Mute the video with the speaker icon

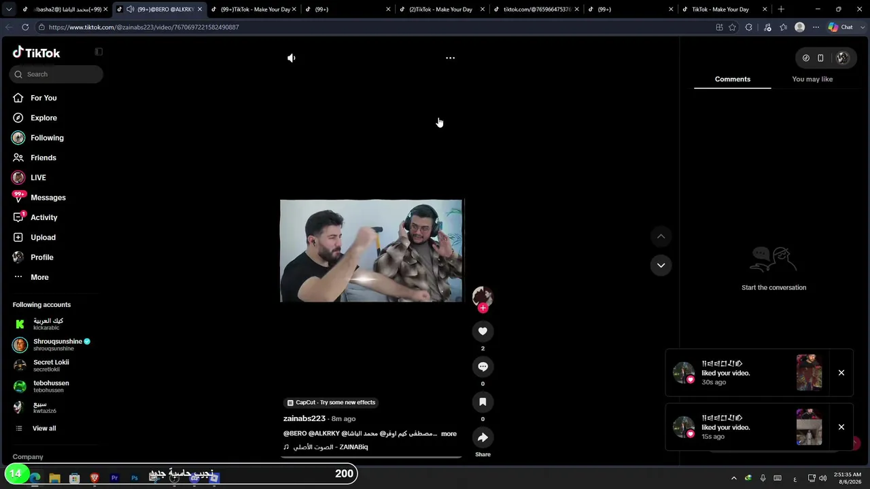click(292, 58)
